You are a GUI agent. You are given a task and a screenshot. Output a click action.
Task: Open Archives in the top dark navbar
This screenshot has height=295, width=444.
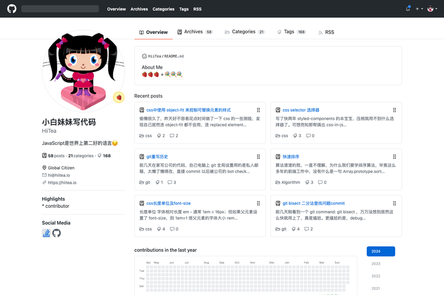coord(139,9)
